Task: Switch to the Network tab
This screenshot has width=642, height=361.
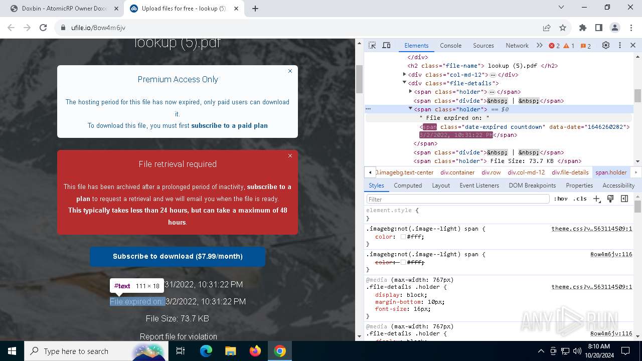Action: point(517,46)
